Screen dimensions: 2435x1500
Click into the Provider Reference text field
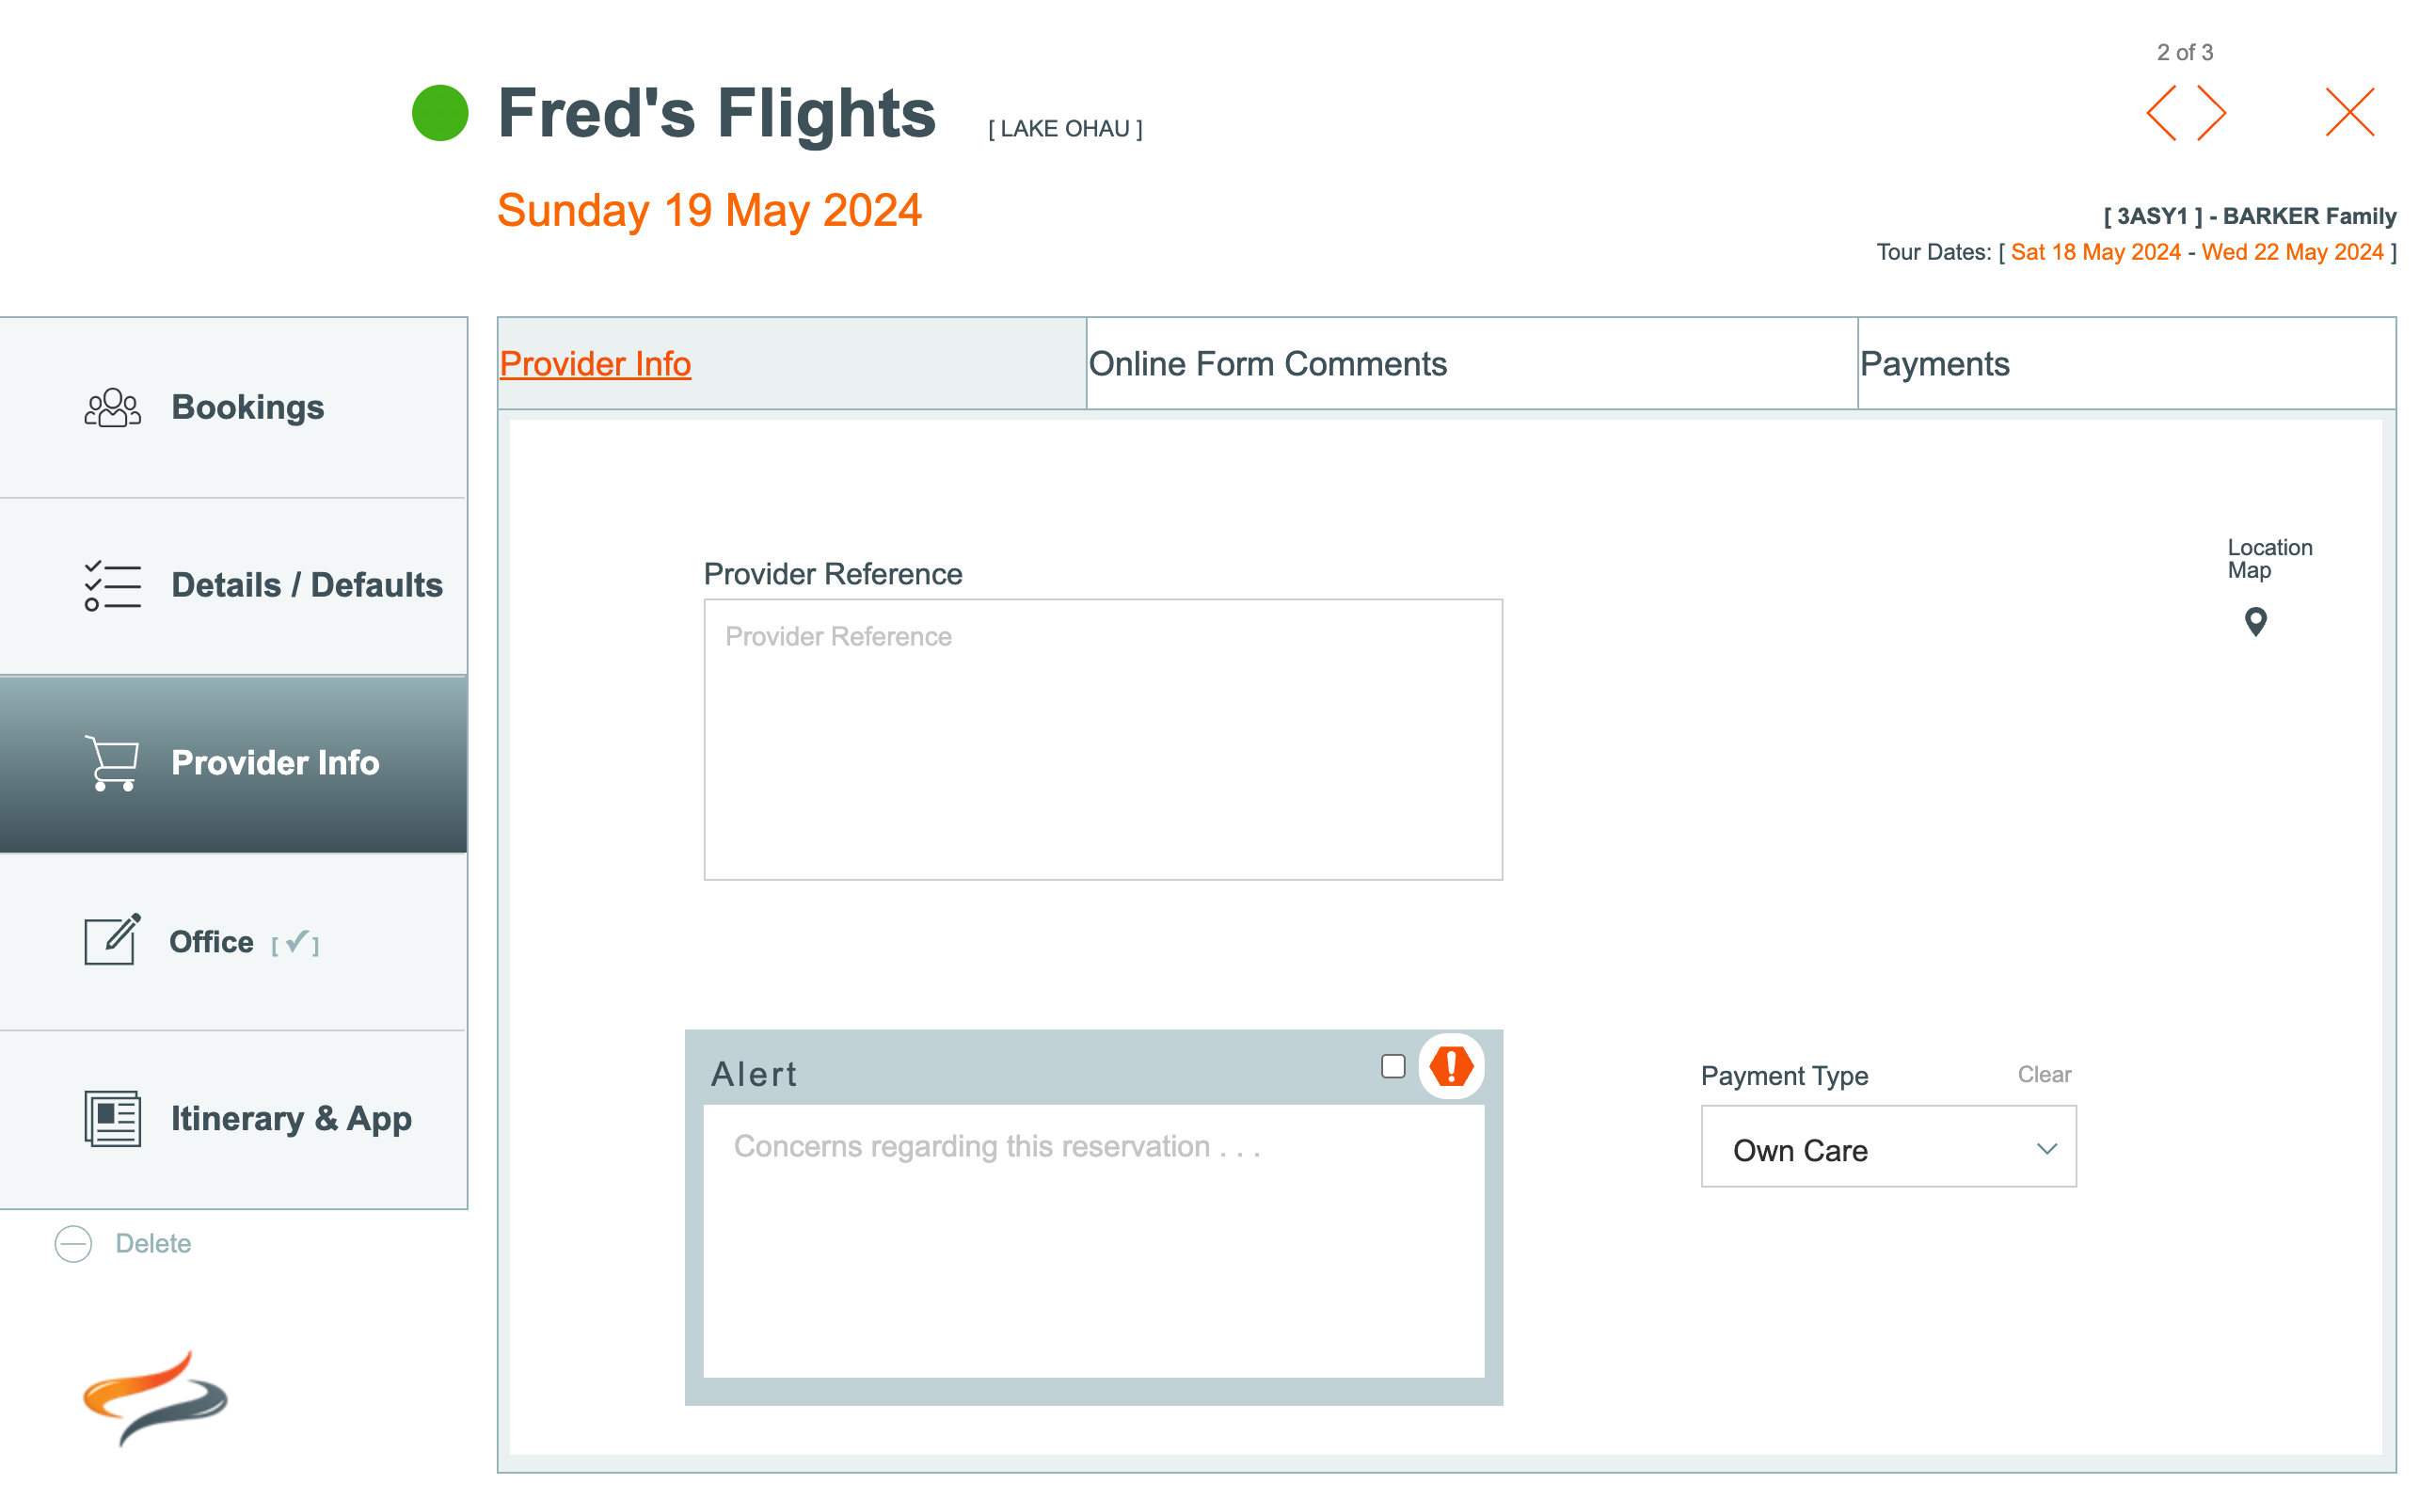[1102, 739]
